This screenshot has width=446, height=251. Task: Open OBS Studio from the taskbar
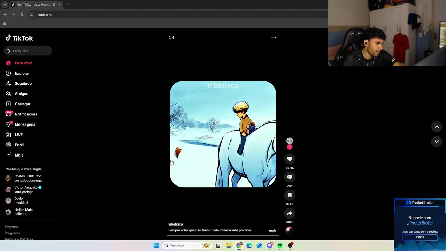290,245
